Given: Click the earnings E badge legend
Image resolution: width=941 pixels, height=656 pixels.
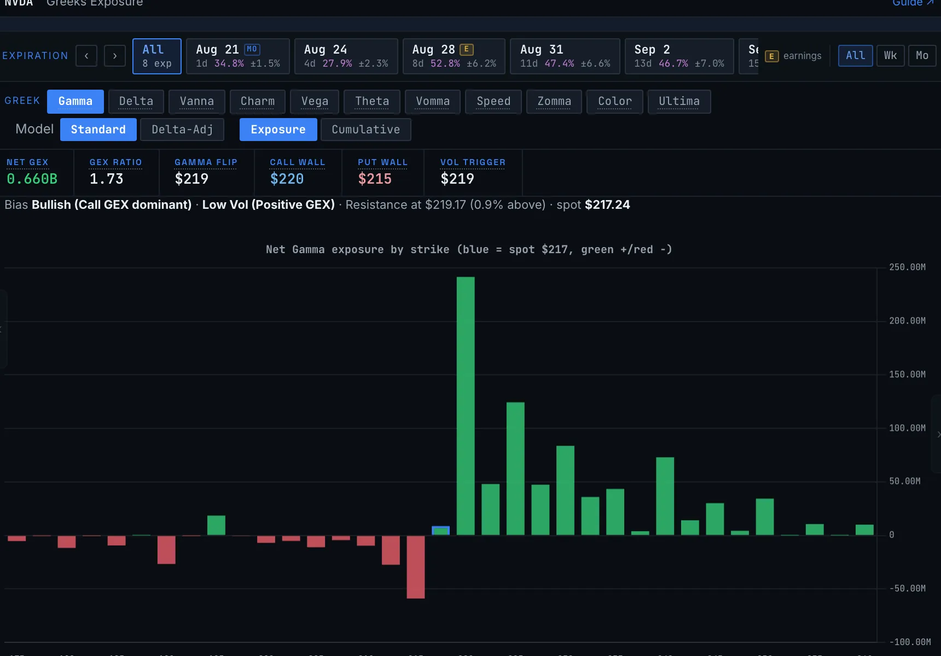Looking at the screenshot, I should (771, 56).
